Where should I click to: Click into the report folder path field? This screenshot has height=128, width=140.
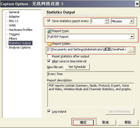coord(87,50)
